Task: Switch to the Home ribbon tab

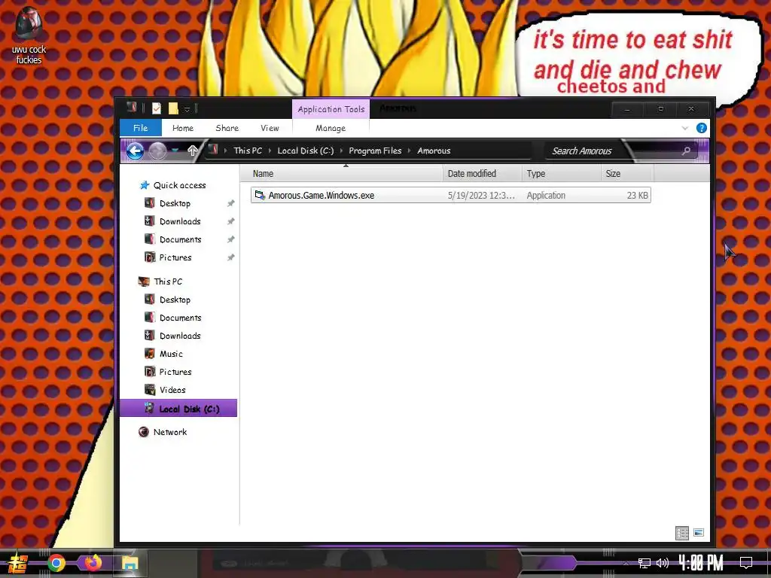Action: coord(183,128)
